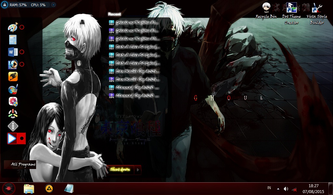Show hidden tray icons arrow
The image size is (333, 195).
[278, 189]
